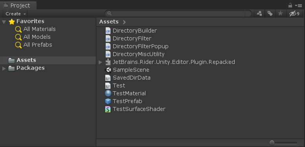Select the Project tab
Image resolution: width=305 pixels, height=147 pixels.
18,5
